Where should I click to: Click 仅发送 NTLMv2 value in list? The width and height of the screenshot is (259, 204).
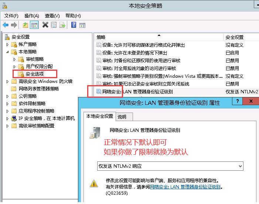pos(242,91)
